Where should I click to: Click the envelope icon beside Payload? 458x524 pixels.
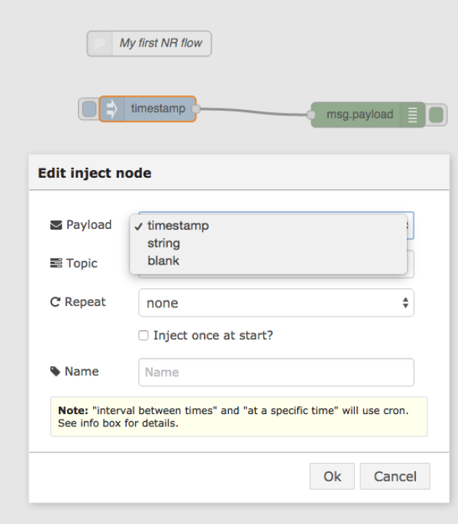56,225
